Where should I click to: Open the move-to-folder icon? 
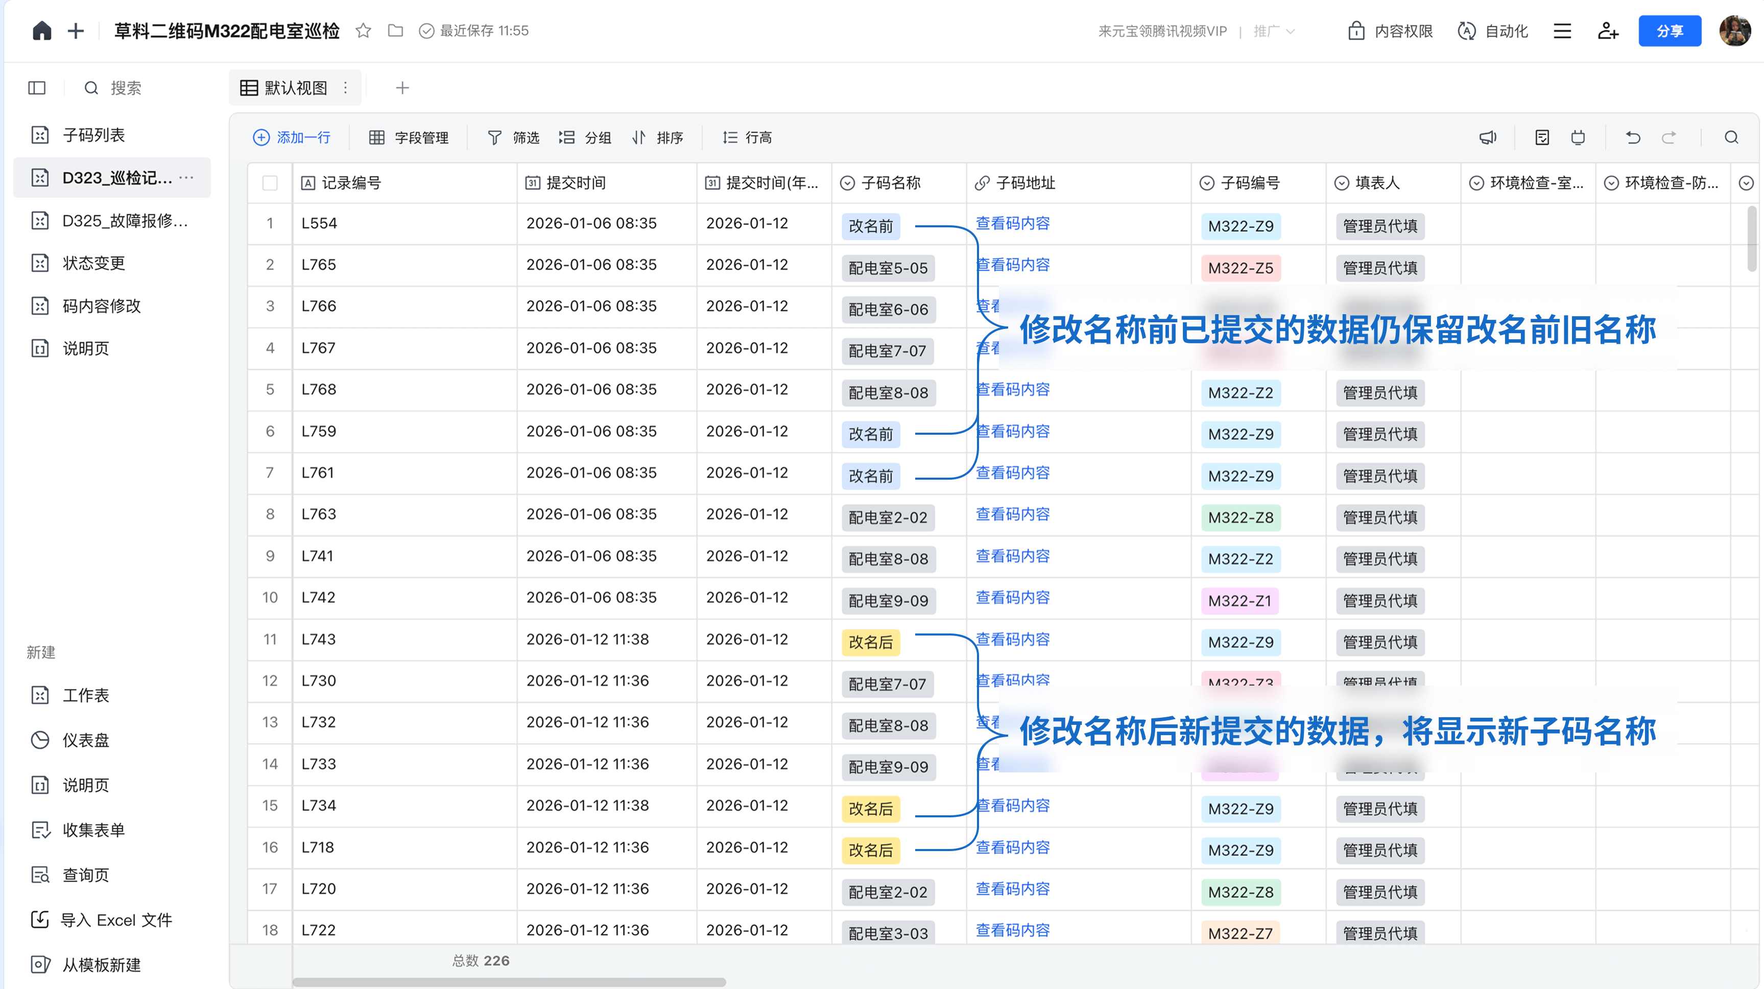[x=395, y=31]
